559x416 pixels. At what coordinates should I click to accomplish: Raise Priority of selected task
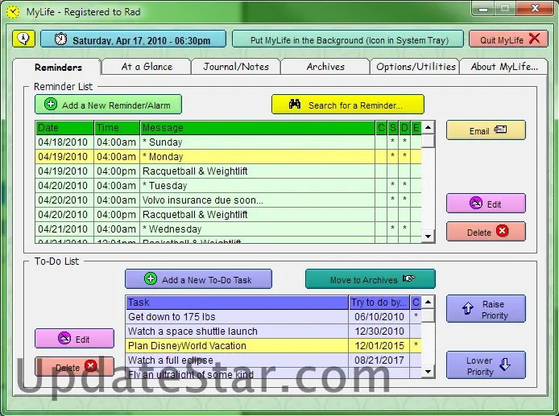(x=486, y=309)
